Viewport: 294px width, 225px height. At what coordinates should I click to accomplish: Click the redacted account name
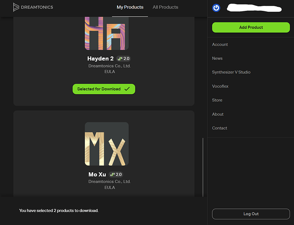[x=254, y=8]
